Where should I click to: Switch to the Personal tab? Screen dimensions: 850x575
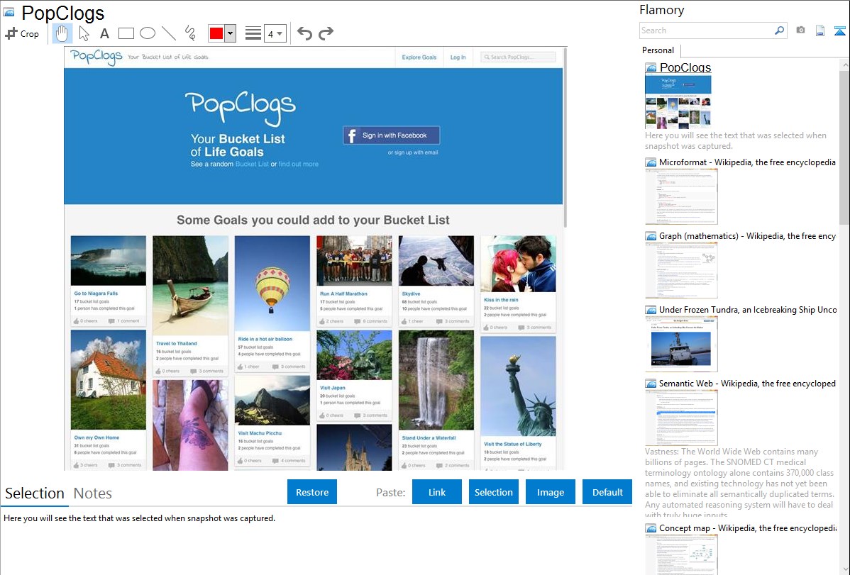(x=658, y=50)
